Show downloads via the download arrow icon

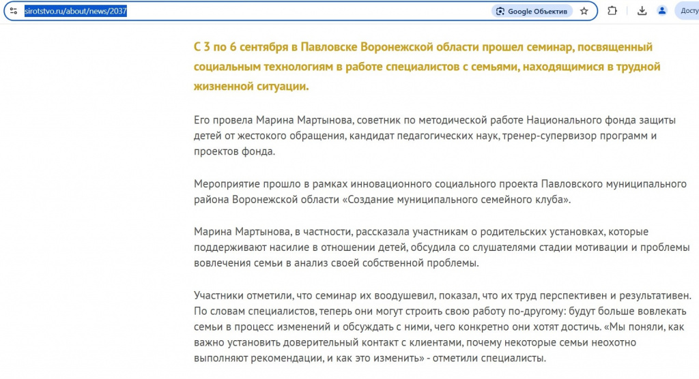coord(642,11)
